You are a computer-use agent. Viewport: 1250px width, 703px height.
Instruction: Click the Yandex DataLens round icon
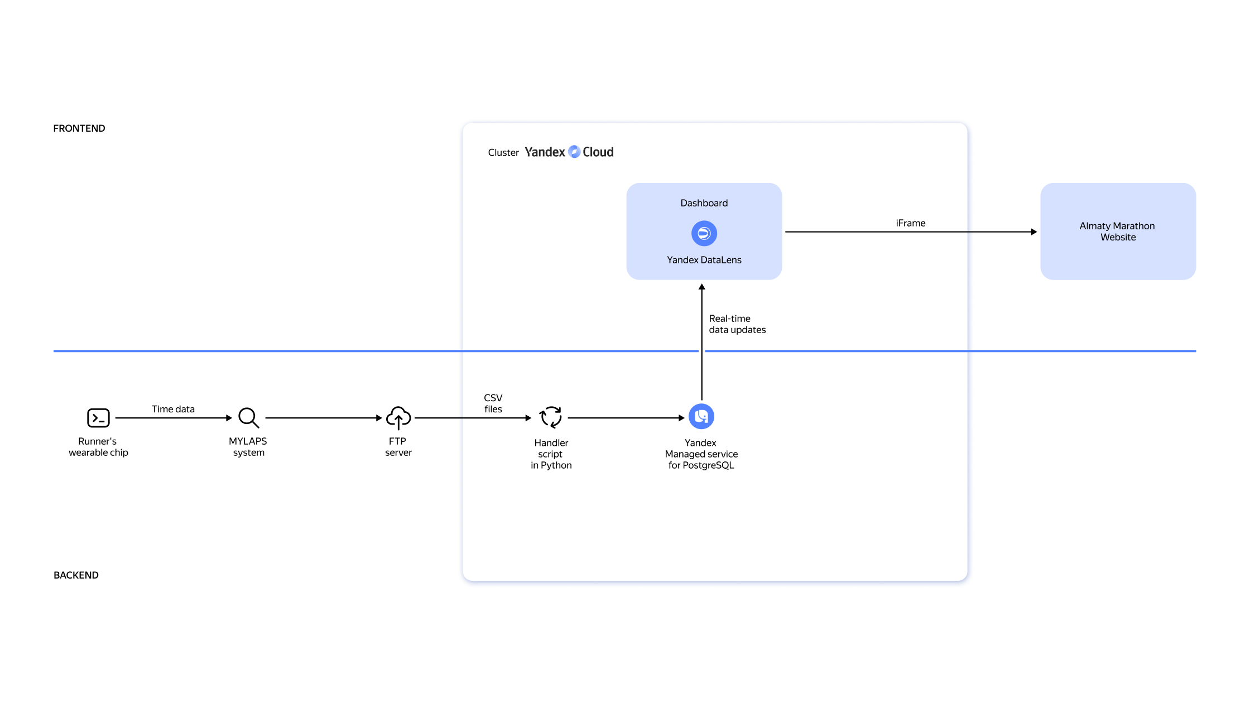(704, 233)
